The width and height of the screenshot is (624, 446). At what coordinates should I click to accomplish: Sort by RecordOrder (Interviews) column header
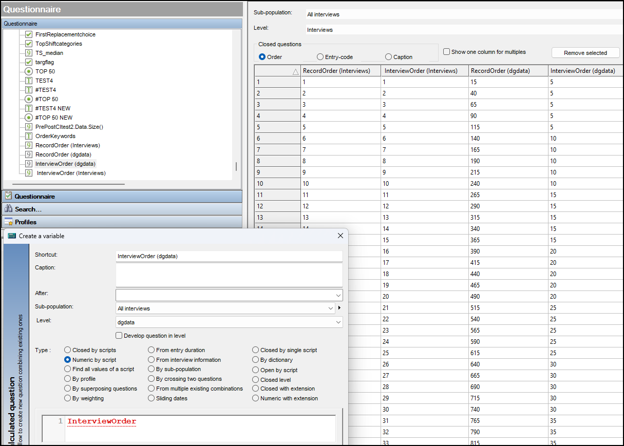(x=341, y=71)
